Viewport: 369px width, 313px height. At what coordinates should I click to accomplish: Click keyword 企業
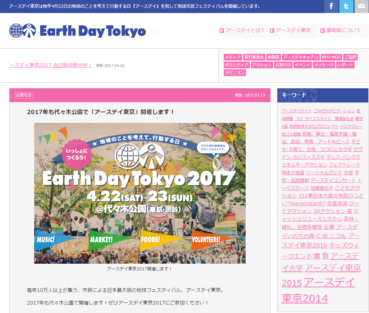(329, 227)
